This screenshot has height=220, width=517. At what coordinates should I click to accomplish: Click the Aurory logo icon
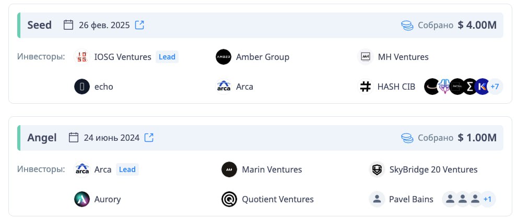(82, 199)
